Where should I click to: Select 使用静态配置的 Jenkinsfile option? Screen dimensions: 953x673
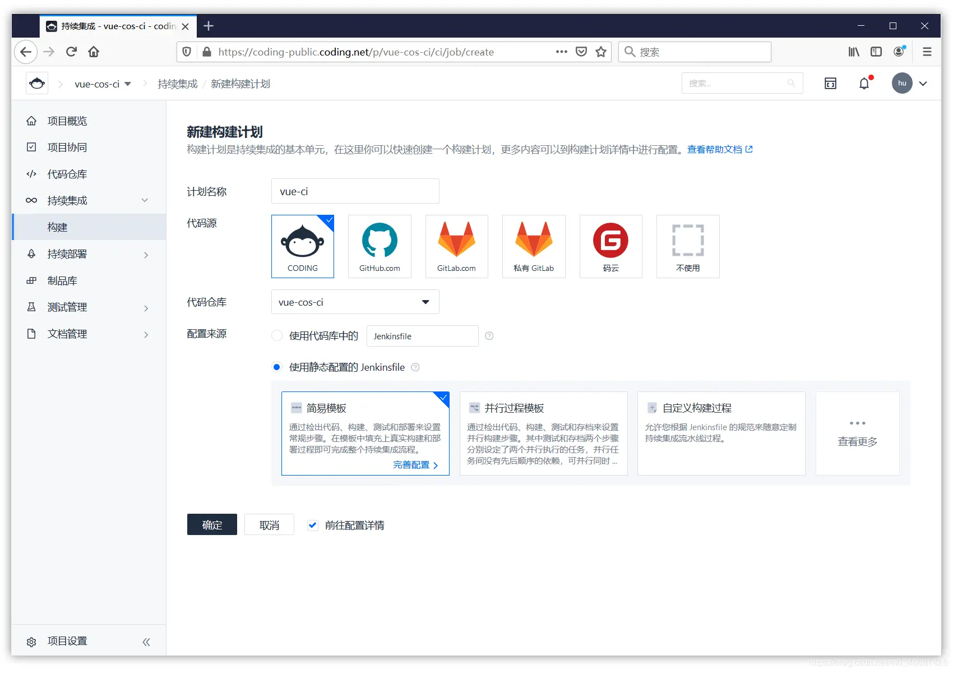(276, 367)
